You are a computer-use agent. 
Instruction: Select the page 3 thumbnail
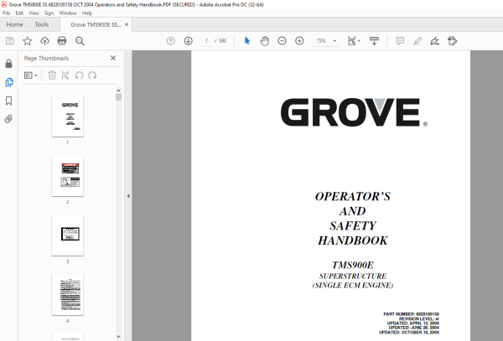pos(67,235)
